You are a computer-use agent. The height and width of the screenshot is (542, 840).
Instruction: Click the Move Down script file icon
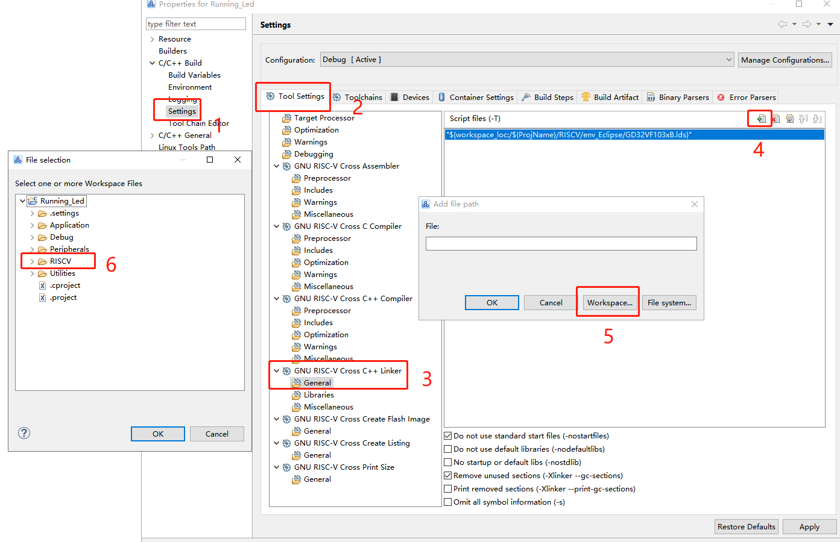pyautogui.click(x=816, y=119)
